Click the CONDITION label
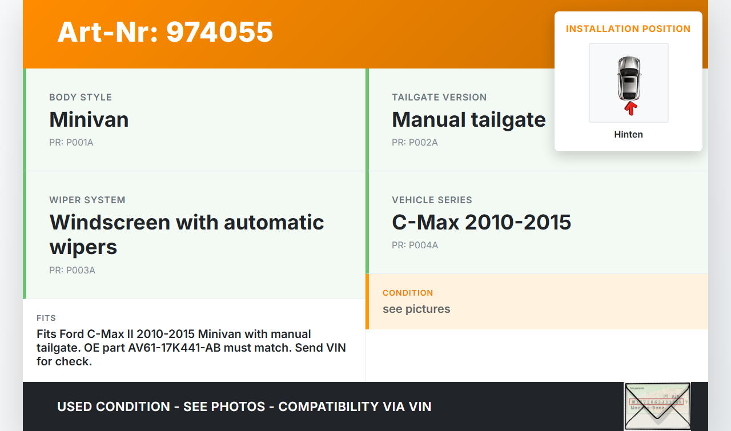The image size is (731, 431). (x=408, y=293)
